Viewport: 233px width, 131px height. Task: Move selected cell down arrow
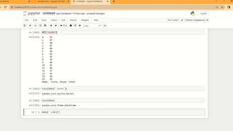(56, 25)
